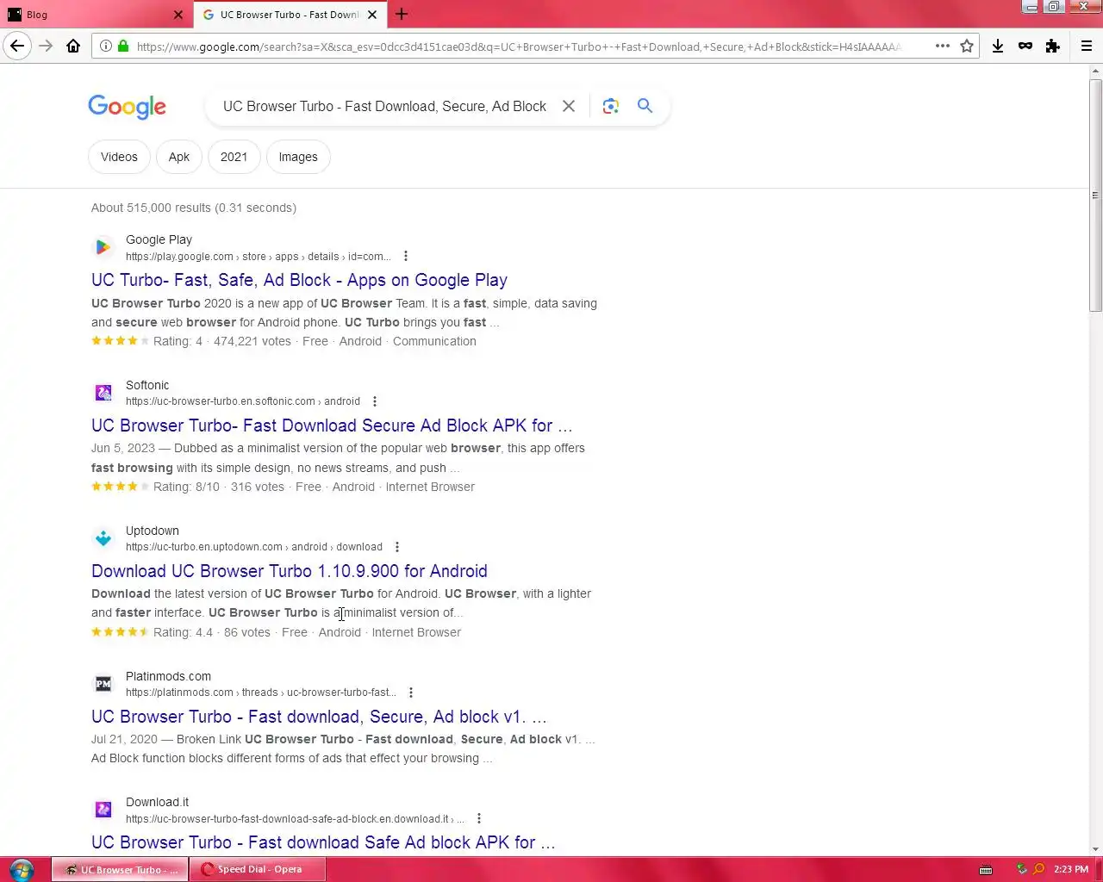This screenshot has height=882, width=1103.
Task: Click the Download.it result favicon
Action: point(103,811)
